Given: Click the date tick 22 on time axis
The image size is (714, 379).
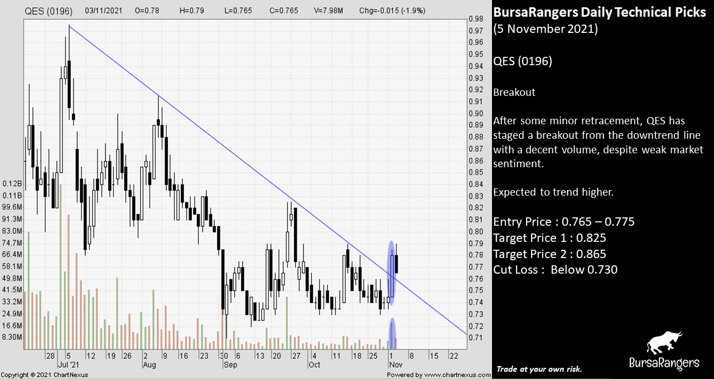Looking at the screenshot, I should coord(453,356).
